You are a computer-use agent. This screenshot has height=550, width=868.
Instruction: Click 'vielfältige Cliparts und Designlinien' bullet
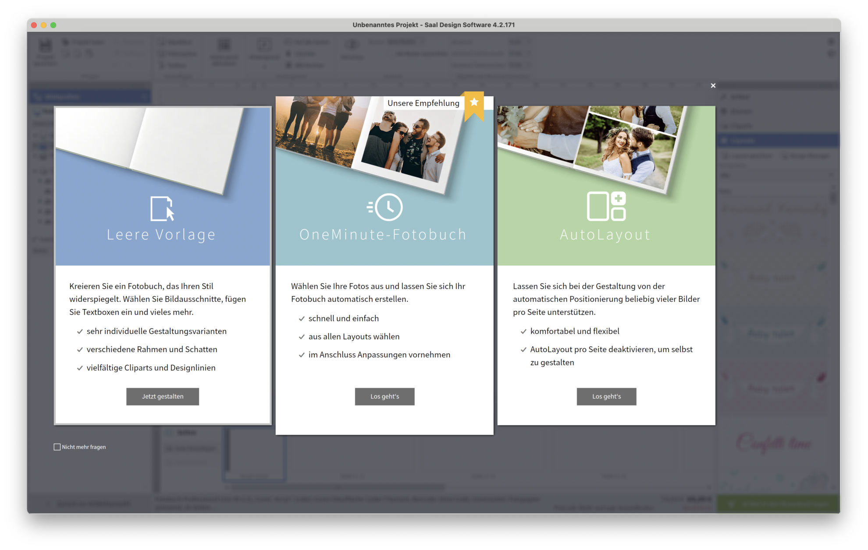[x=151, y=368]
